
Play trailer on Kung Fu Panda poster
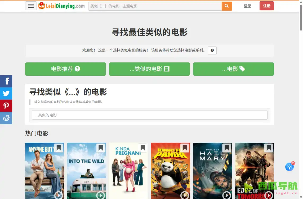(x=185, y=195)
